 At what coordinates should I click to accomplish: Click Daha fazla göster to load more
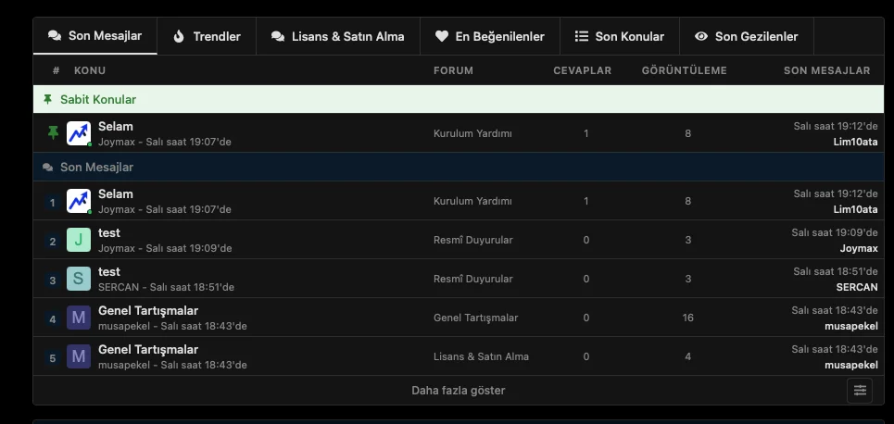[x=459, y=391]
